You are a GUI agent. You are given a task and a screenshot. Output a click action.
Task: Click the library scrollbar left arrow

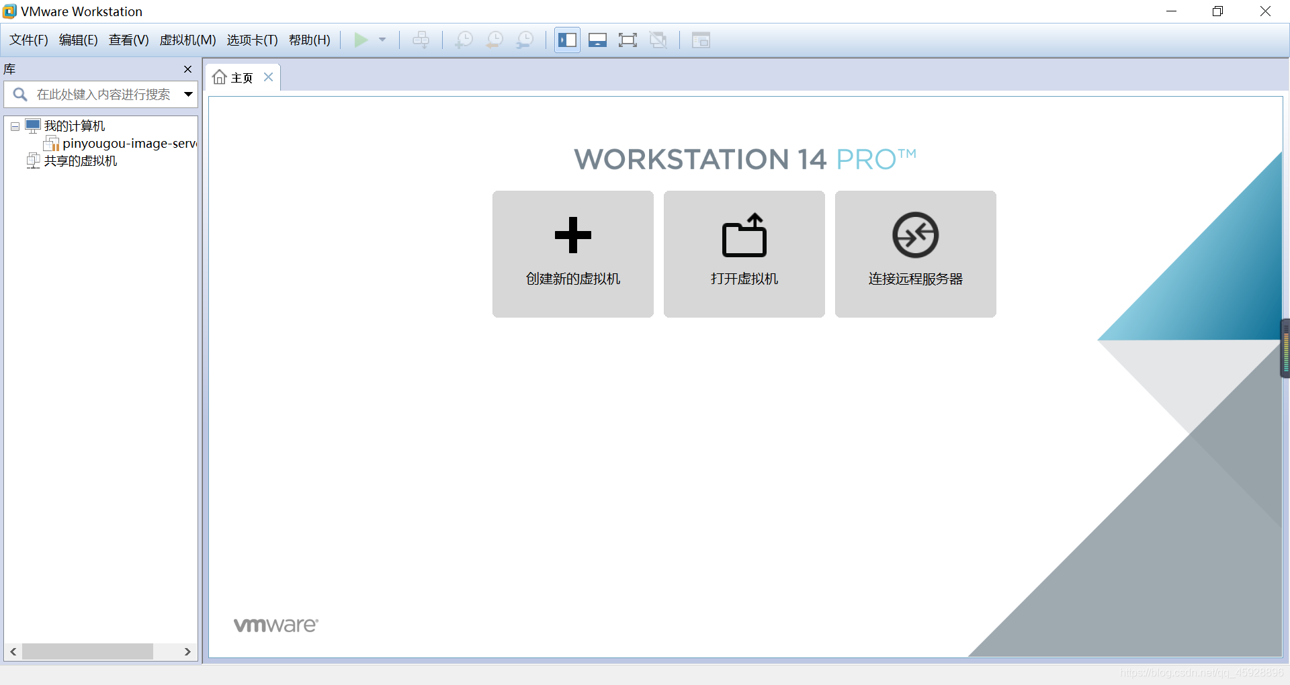[x=13, y=651]
